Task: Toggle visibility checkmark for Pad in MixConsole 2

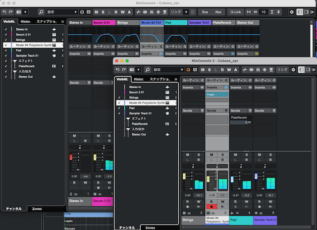Action: coord(119,108)
